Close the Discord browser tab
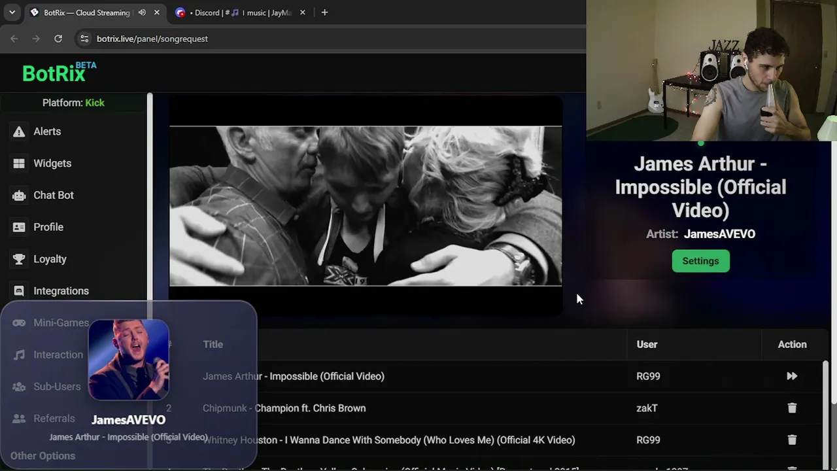The height and width of the screenshot is (471, 837). [x=302, y=12]
